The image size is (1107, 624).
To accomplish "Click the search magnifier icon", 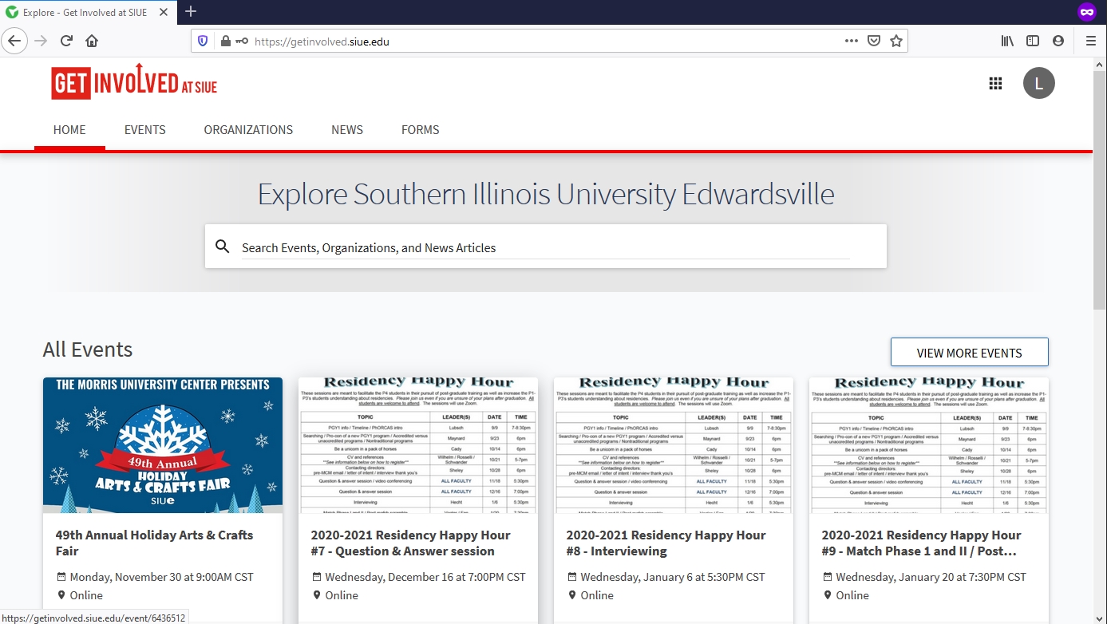I will (223, 247).
